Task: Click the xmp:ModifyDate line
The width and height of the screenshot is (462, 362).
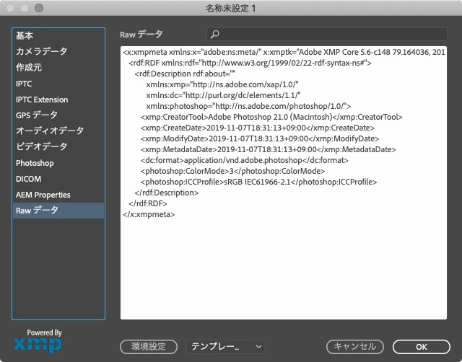Action: click(260, 138)
